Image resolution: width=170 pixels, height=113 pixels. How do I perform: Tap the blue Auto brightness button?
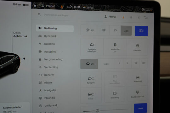click(x=140, y=108)
